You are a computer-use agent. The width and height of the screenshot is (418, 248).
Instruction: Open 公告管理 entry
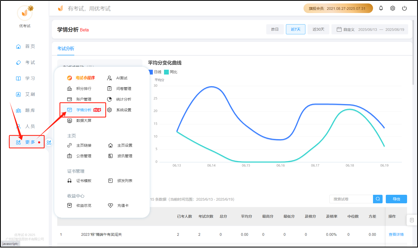pos(79,156)
